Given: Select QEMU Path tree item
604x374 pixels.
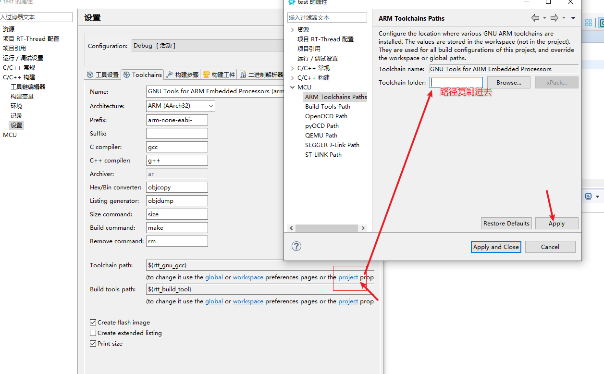Looking at the screenshot, I should click(x=321, y=136).
